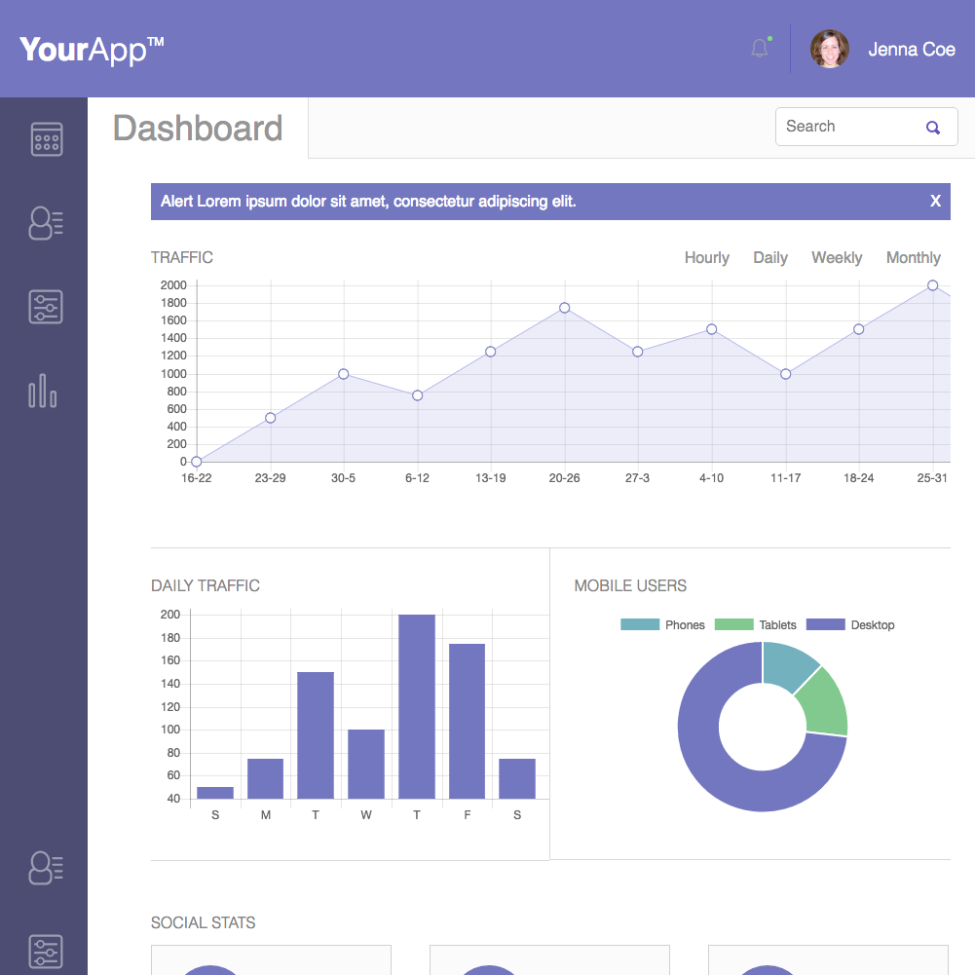Click the Jenna Coe username
This screenshot has width=975, height=975.
pyautogui.click(x=911, y=50)
